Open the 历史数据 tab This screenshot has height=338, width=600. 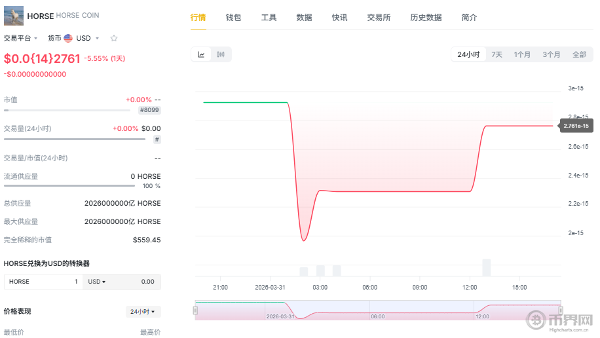point(426,18)
